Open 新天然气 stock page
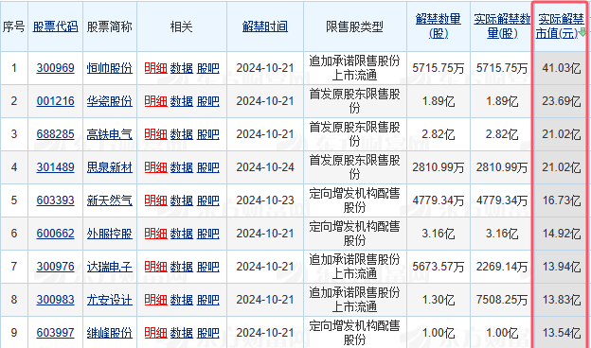Viewport: 591px width, 348px height. [x=110, y=200]
